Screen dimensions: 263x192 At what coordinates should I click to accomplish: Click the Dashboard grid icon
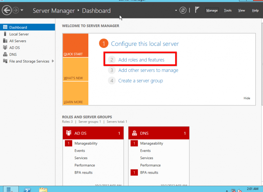tap(5, 27)
